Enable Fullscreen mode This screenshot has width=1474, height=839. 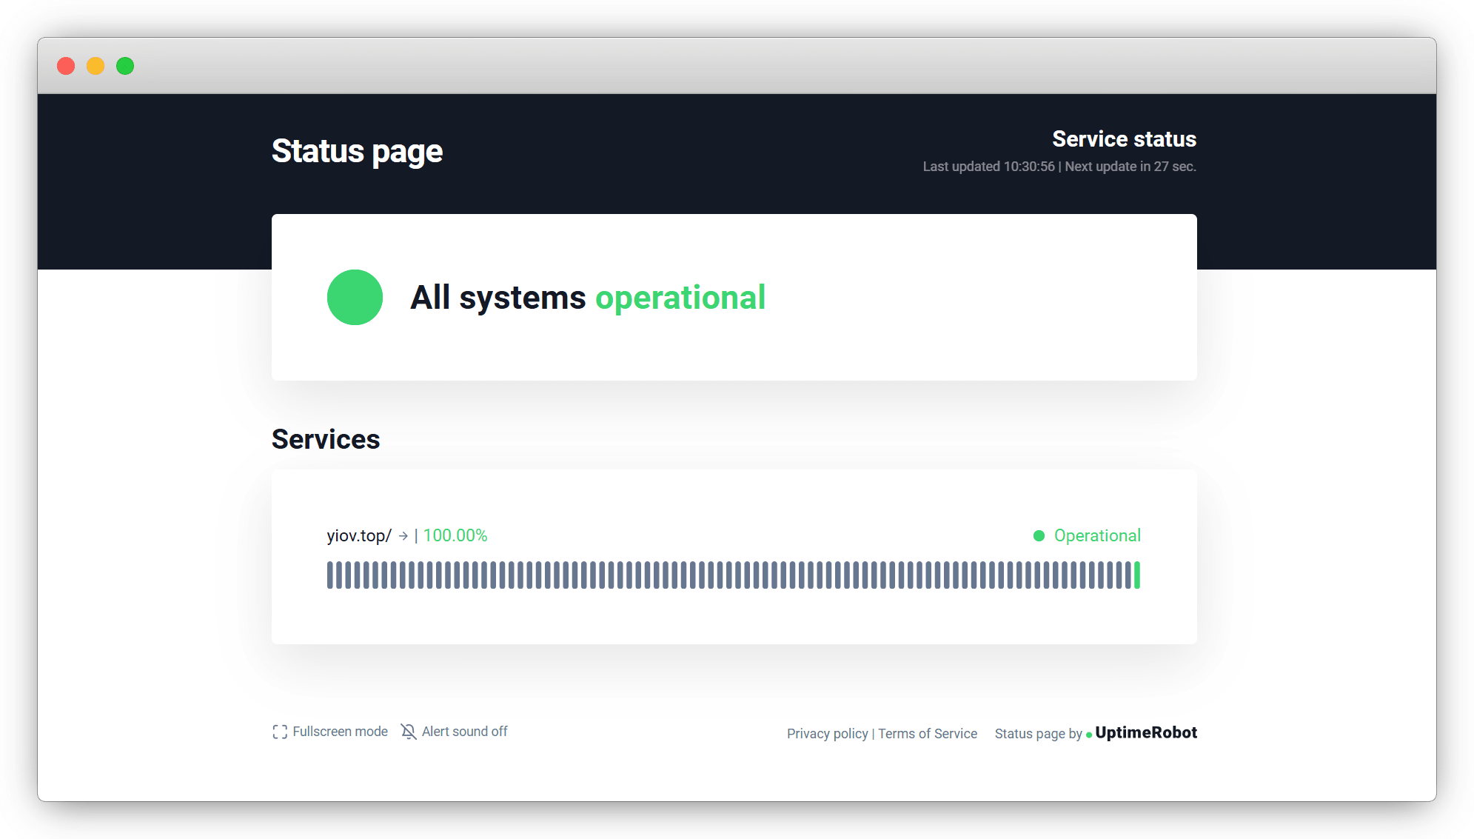pos(330,732)
